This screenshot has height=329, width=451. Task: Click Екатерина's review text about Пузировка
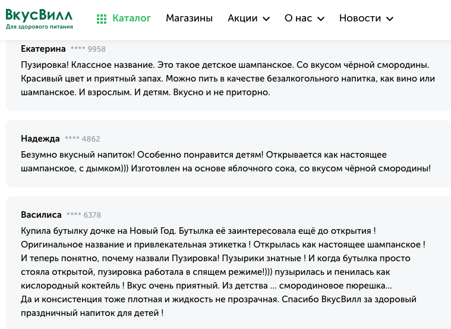[x=228, y=79]
